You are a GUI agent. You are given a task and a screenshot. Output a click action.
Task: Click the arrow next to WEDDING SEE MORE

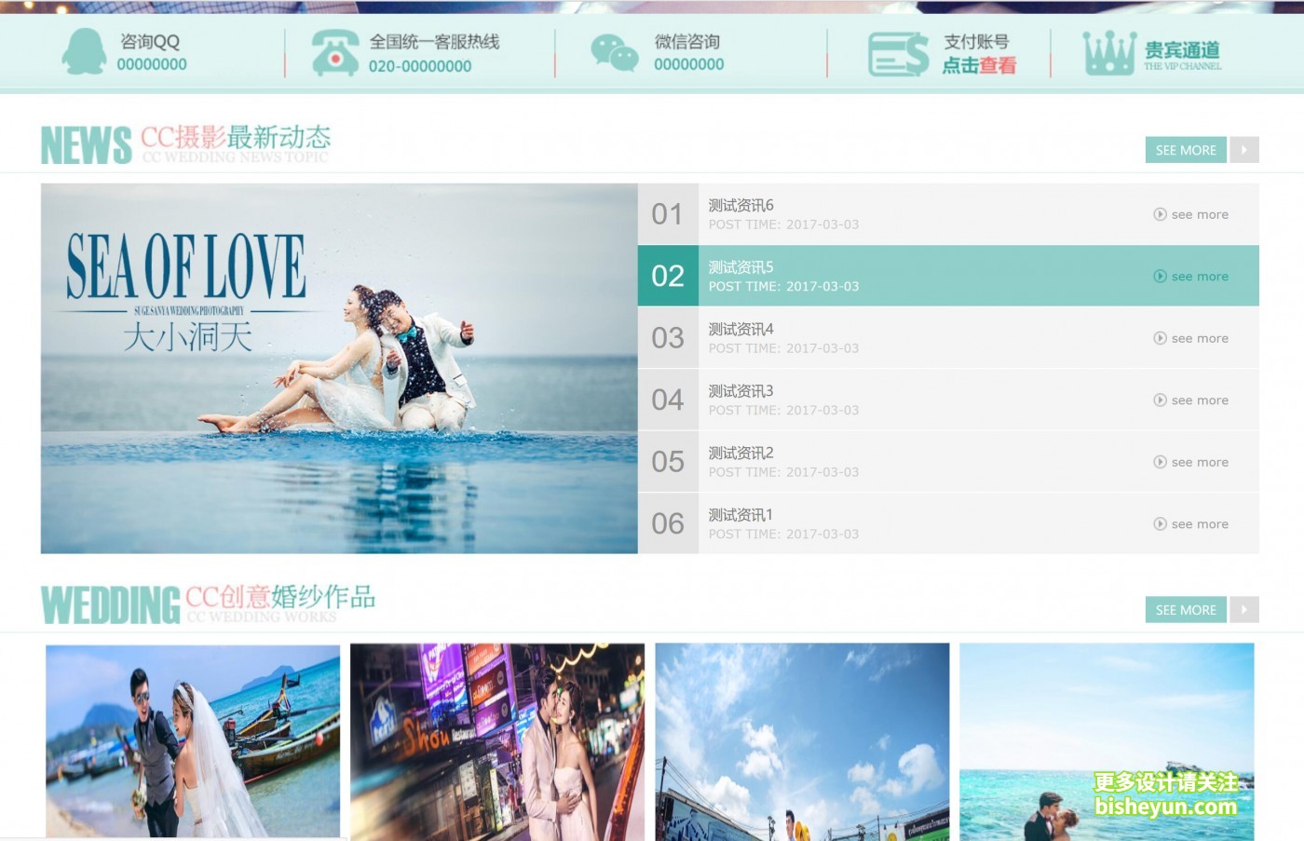1244,610
